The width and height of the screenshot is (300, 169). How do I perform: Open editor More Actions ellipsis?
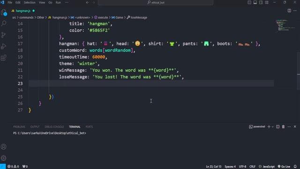[x=295, y=11]
